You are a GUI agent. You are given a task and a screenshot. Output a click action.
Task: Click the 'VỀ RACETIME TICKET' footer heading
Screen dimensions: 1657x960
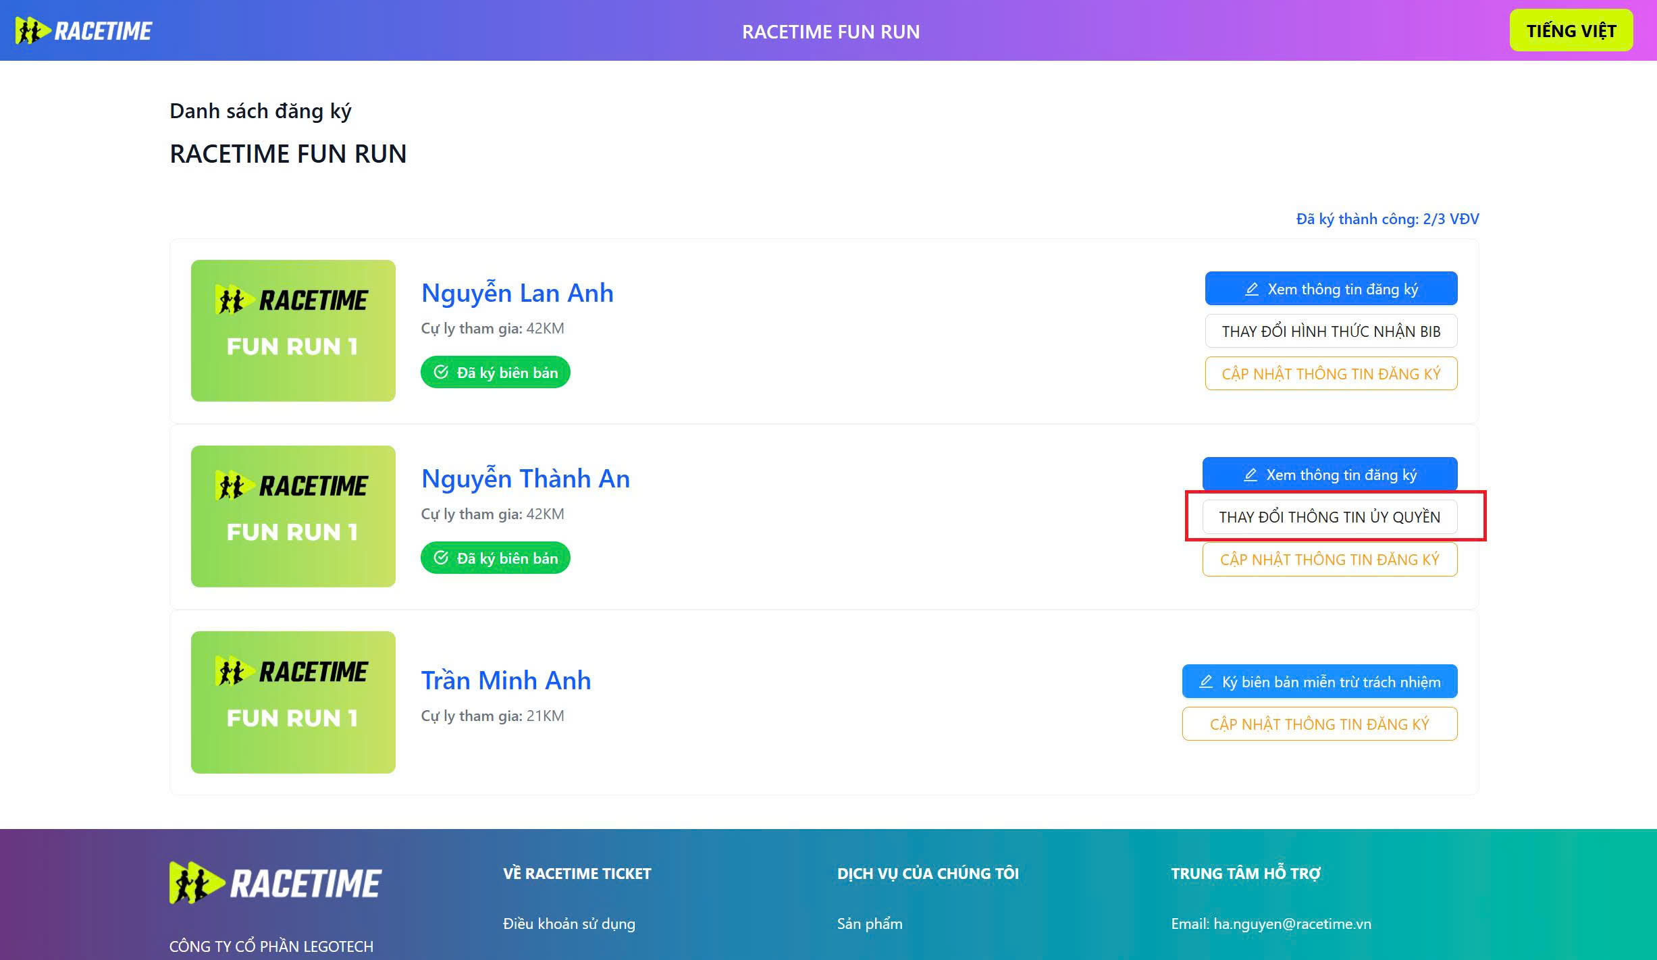pyautogui.click(x=577, y=874)
